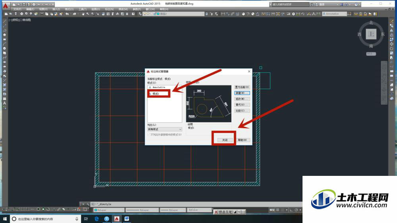Click the dimension style preview image
The width and height of the screenshot is (397, 223).
(x=209, y=104)
